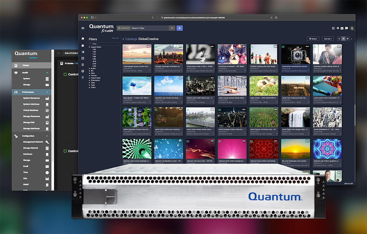Viewport: 367px width, 234px height.
Task: Click the reload icon in the browser address bar
Action: [272, 18]
